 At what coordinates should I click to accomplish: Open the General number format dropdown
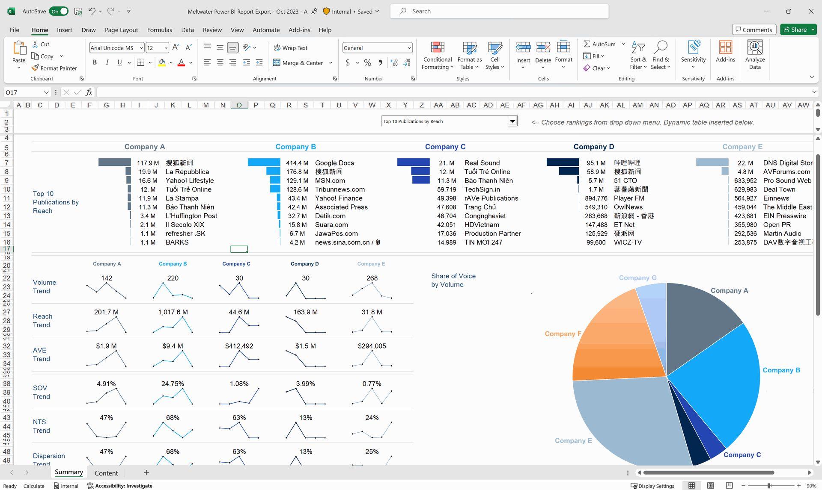tap(409, 48)
